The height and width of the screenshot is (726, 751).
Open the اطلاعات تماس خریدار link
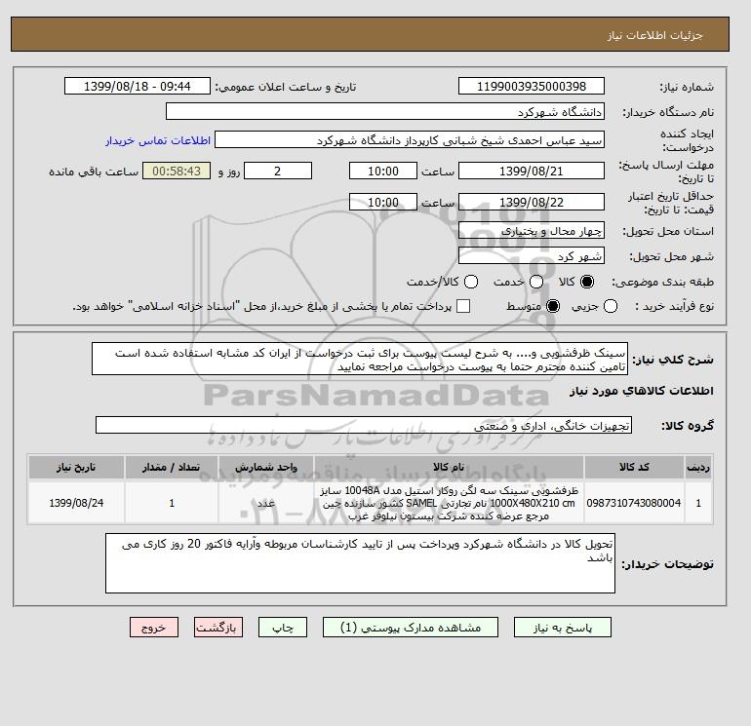coord(158,140)
